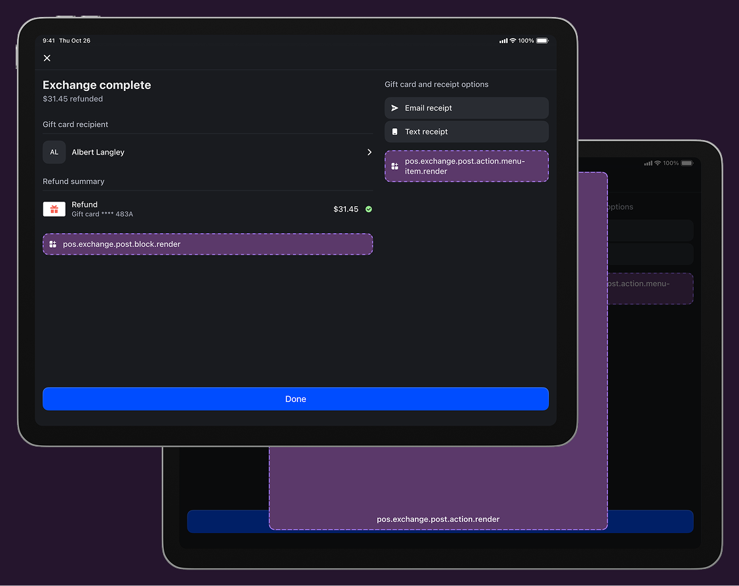739x586 pixels.
Task: Select the Email receipt option
Action: [466, 108]
